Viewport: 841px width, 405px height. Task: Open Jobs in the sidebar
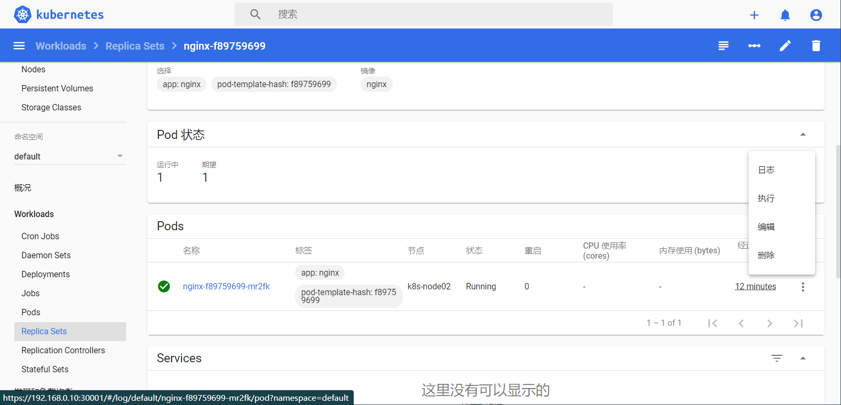(x=31, y=293)
